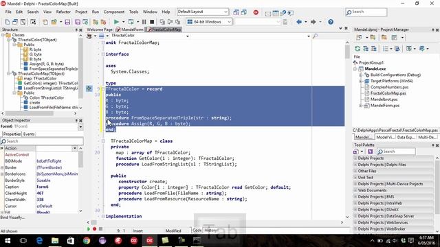Open Microsoft Edge from the taskbar
This screenshot has height=247, width=440.
coord(39,240)
